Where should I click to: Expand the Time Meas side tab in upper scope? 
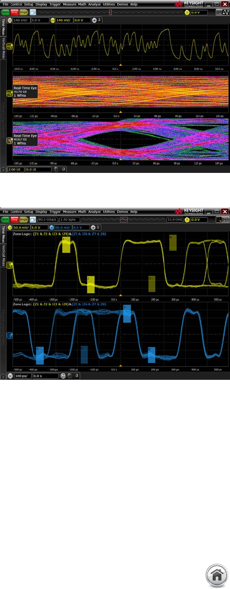tap(4, 27)
